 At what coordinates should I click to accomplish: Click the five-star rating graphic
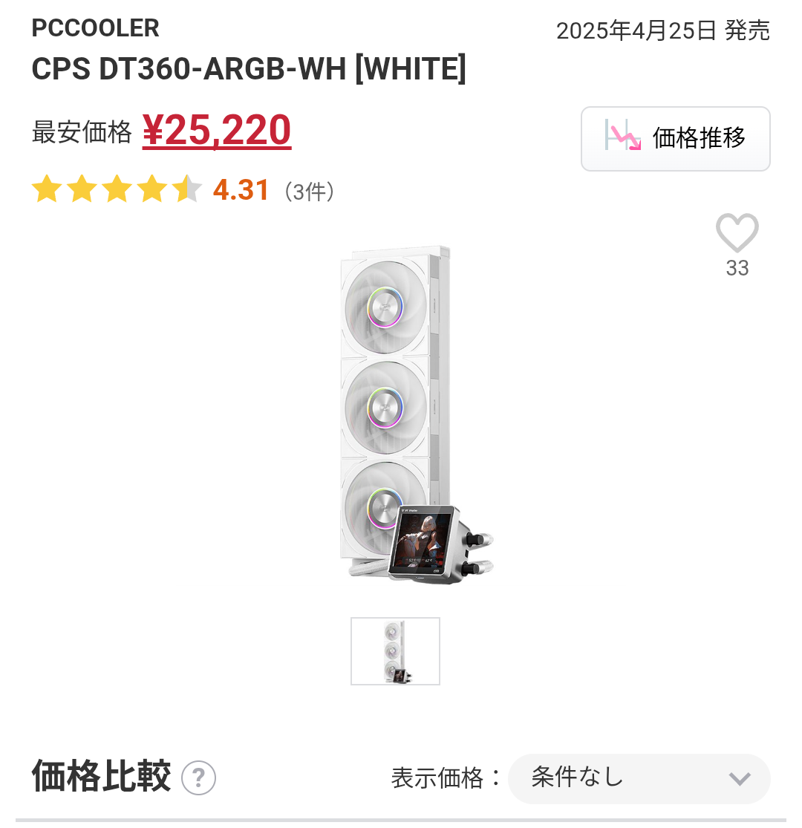point(117,189)
